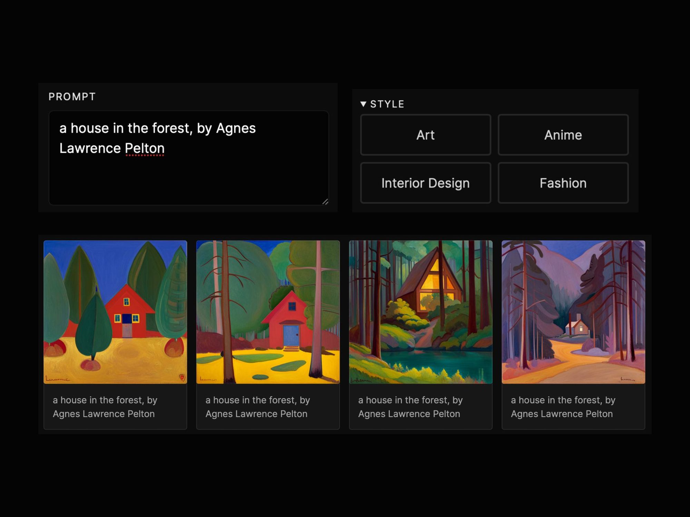Screen dimensions: 690x517
Task: Click caption under the third generated image
Action: 410,407
